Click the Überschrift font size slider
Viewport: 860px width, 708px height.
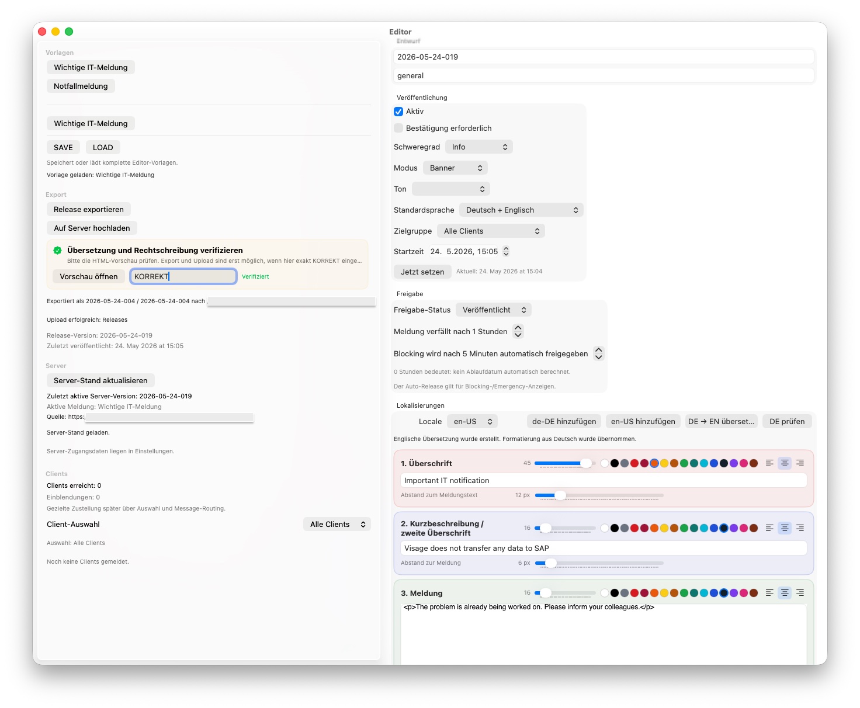click(x=565, y=463)
